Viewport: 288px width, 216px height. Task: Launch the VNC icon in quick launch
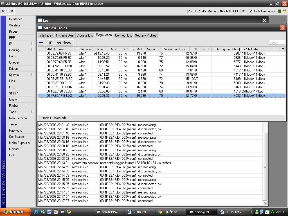point(56,212)
